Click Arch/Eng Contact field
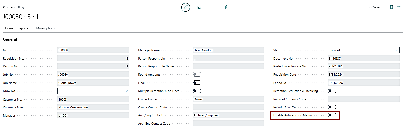The height and width of the screenshot is (129, 403). pos(228,115)
